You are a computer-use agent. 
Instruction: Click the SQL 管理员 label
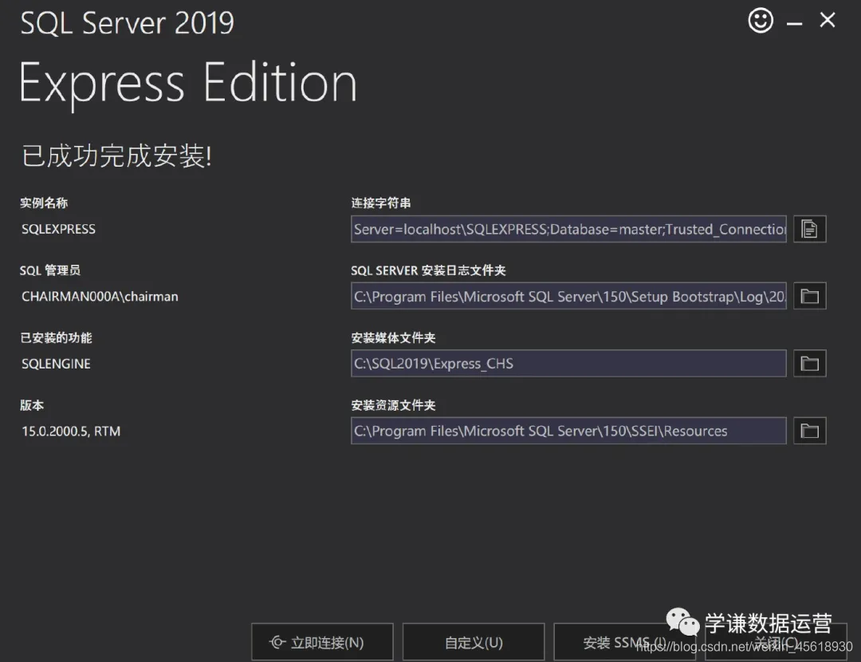(x=50, y=270)
